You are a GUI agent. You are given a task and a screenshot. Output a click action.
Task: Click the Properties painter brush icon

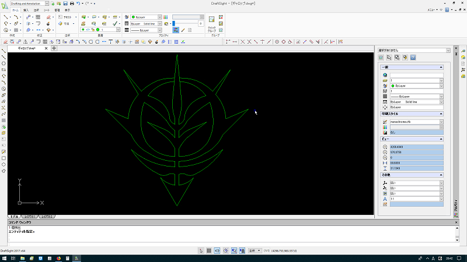(x=183, y=30)
